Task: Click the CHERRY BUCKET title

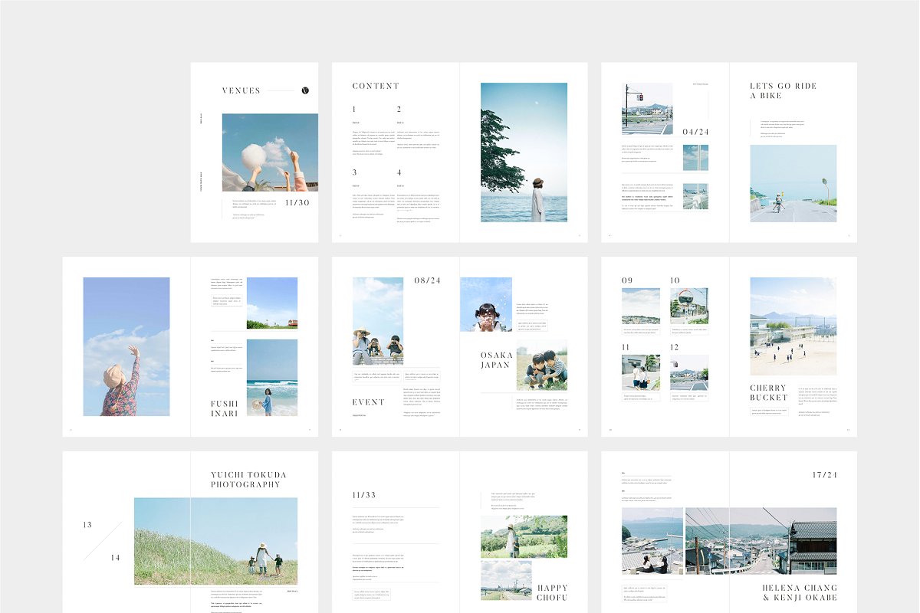Action: coord(768,392)
